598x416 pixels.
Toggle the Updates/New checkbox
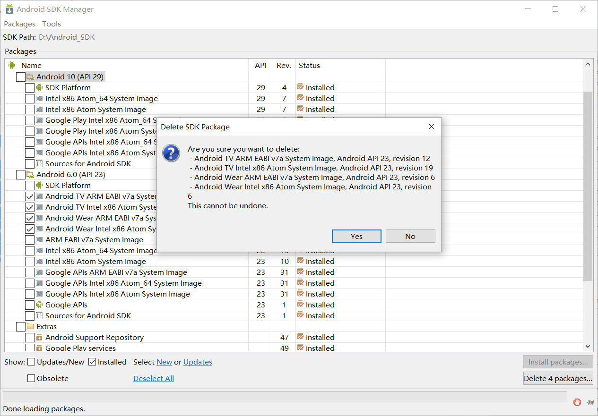(x=31, y=362)
